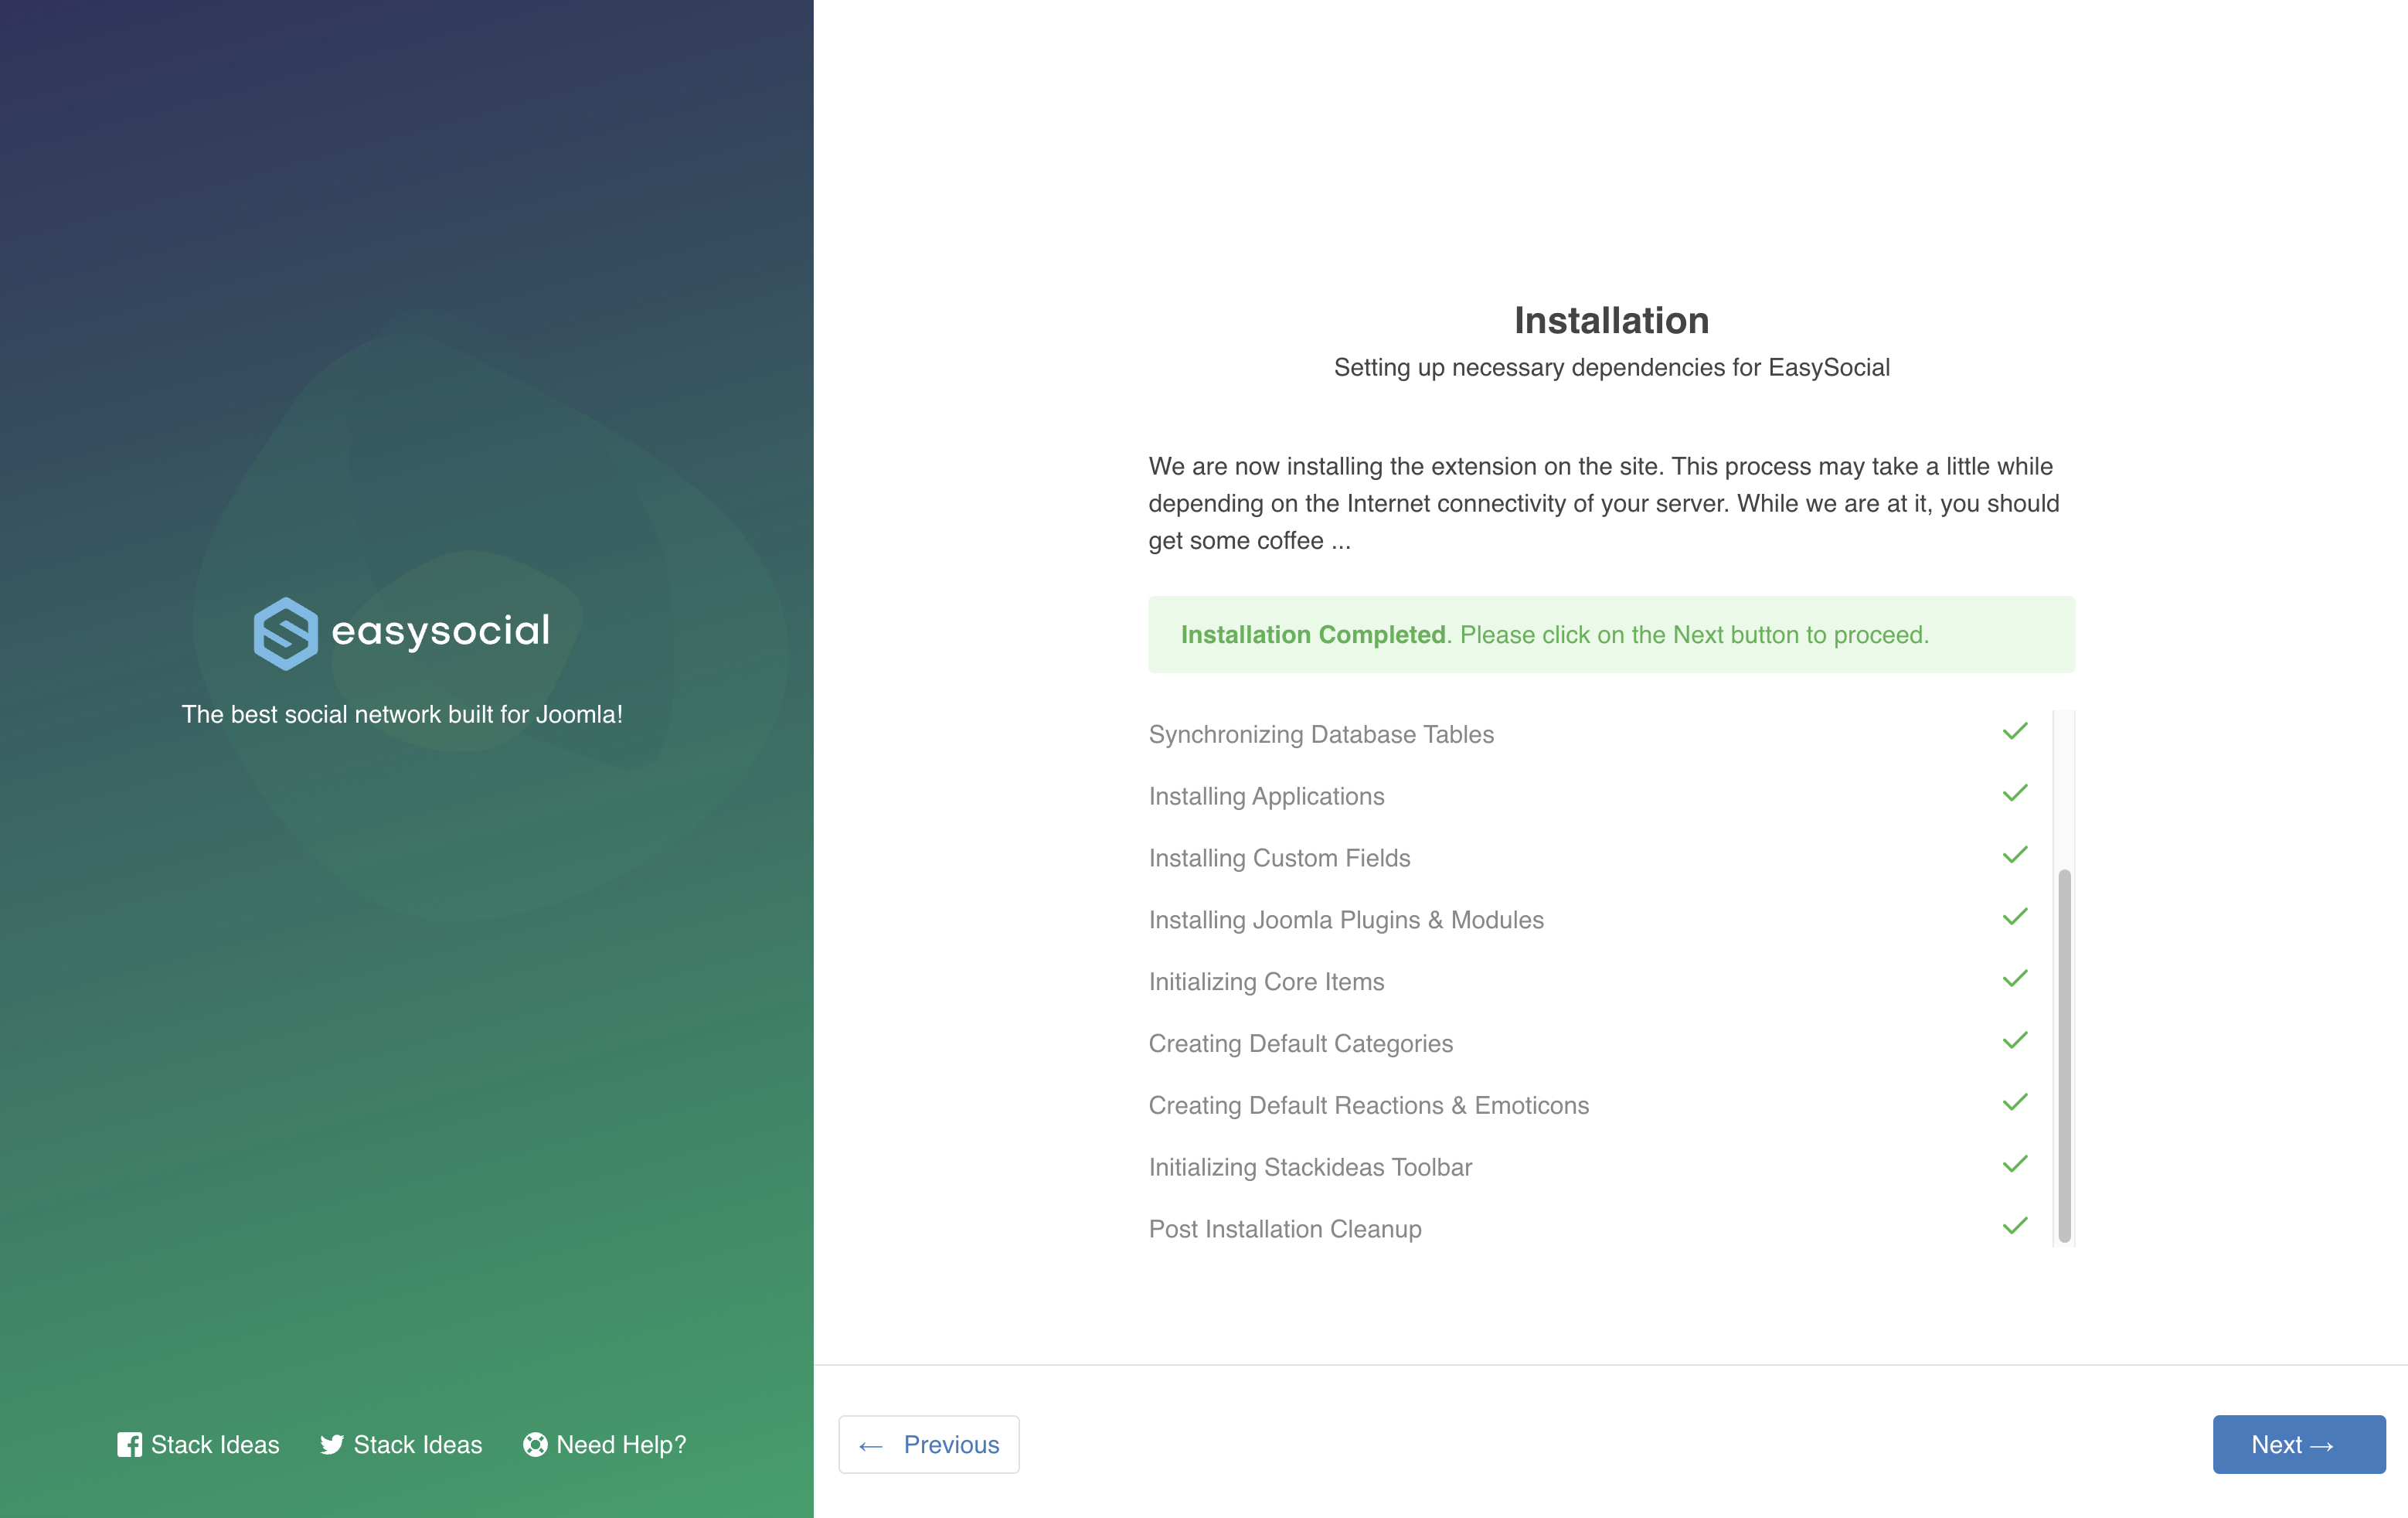Click the Installation Completed message banner
The width and height of the screenshot is (2408, 1518).
[x=1611, y=635]
